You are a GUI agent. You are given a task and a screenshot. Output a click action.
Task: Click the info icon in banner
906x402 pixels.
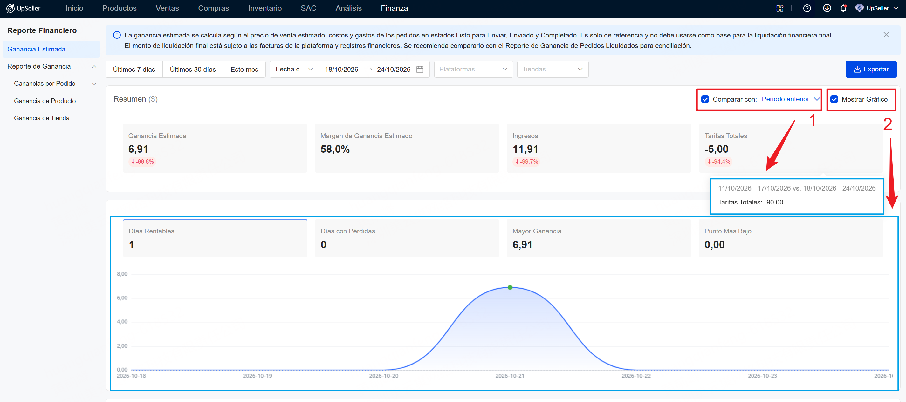coord(117,35)
